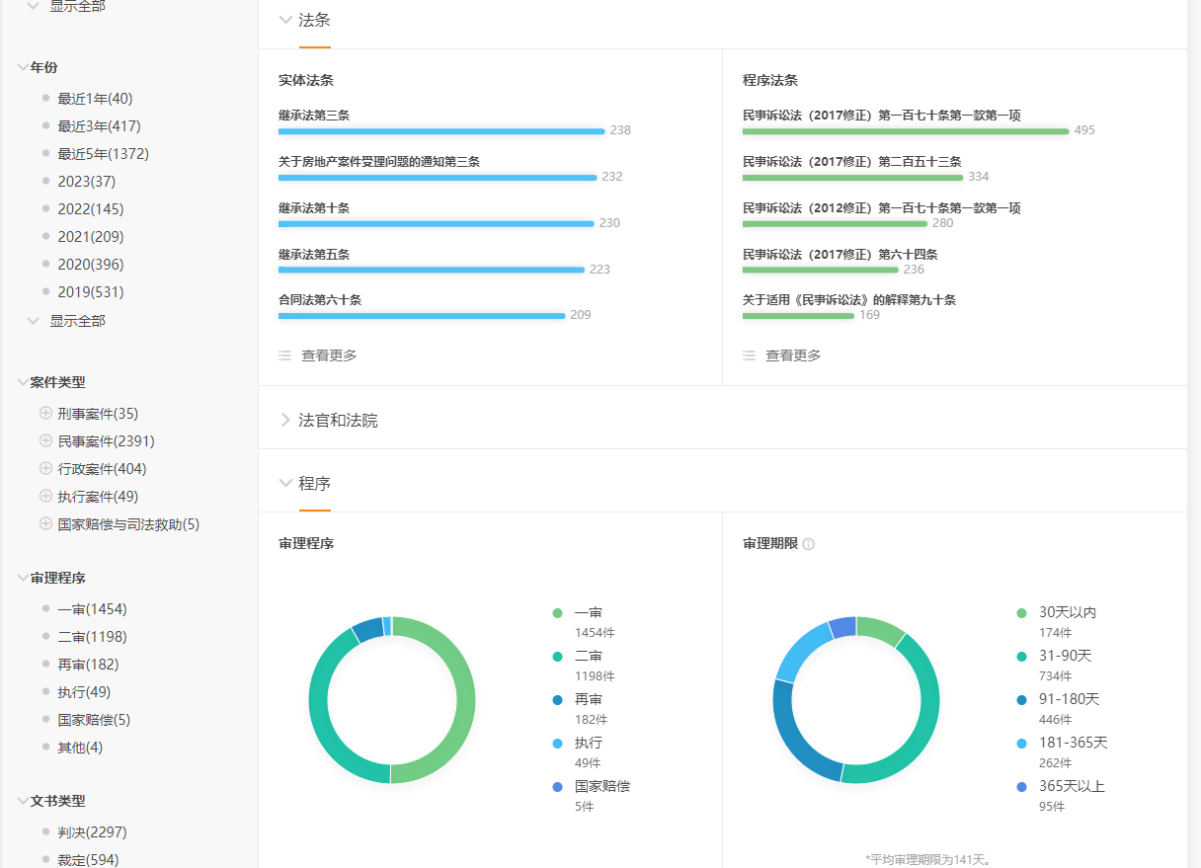Filter by 最近1年(40)
The width and height of the screenshot is (1201, 868).
point(95,99)
